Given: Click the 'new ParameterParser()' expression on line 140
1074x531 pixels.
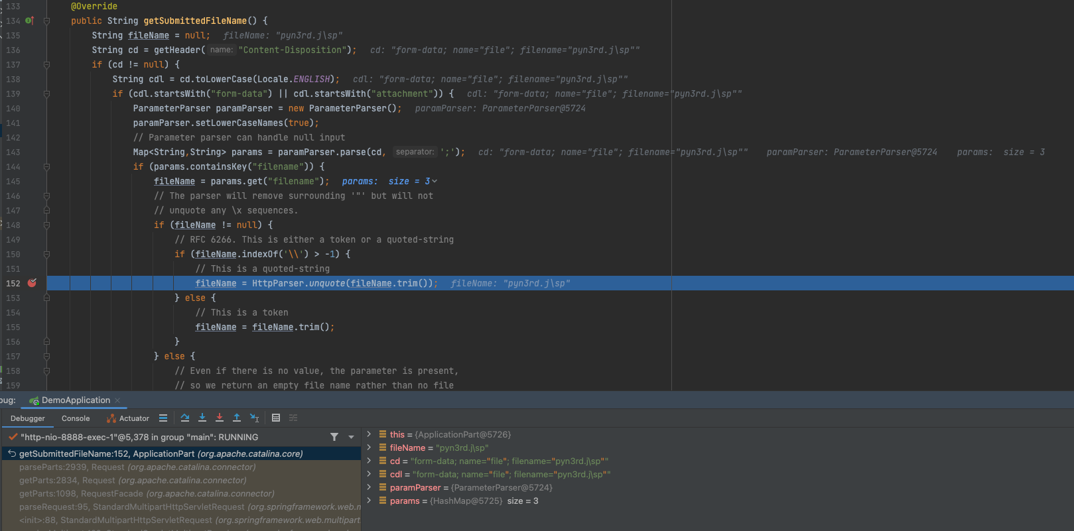Looking at the screenshot, I should coord(342,108).
